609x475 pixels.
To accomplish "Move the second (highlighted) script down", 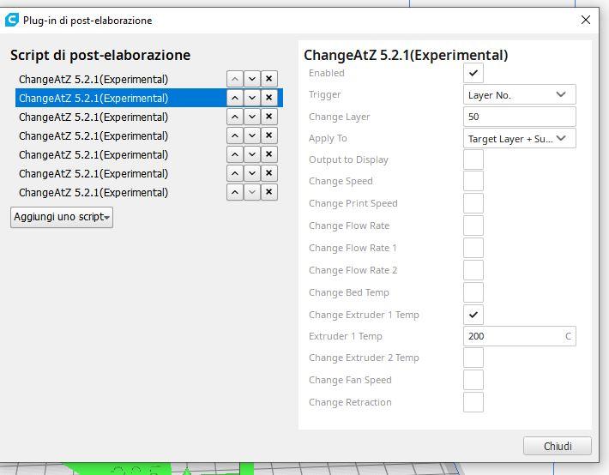I will 252,98.
